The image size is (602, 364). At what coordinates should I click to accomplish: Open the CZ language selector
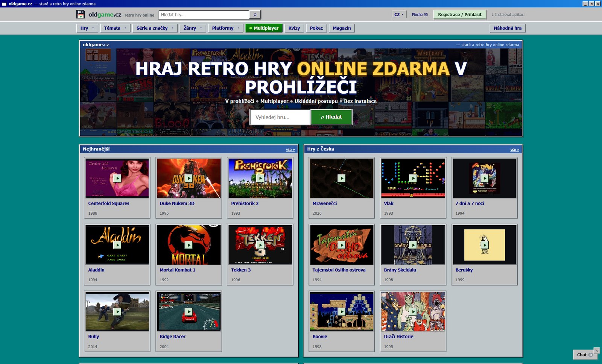click(x=399, y=15)
